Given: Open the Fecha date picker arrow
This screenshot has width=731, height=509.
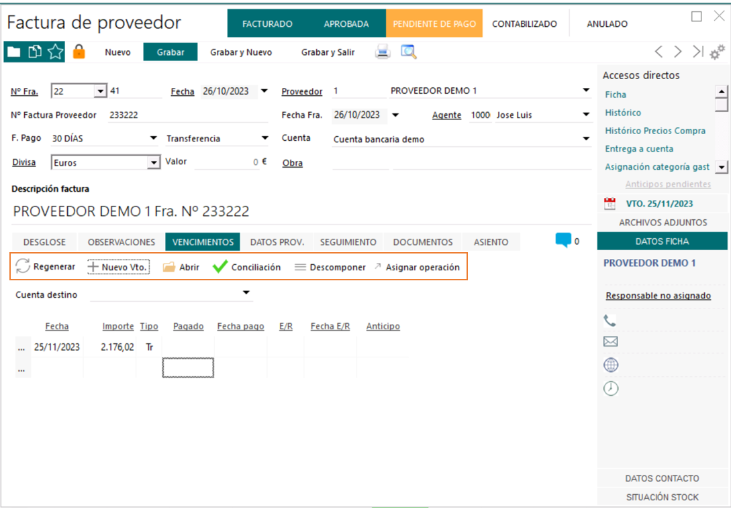Looking at the screenshot, I should pyautogui.click(x=264, y=91).
